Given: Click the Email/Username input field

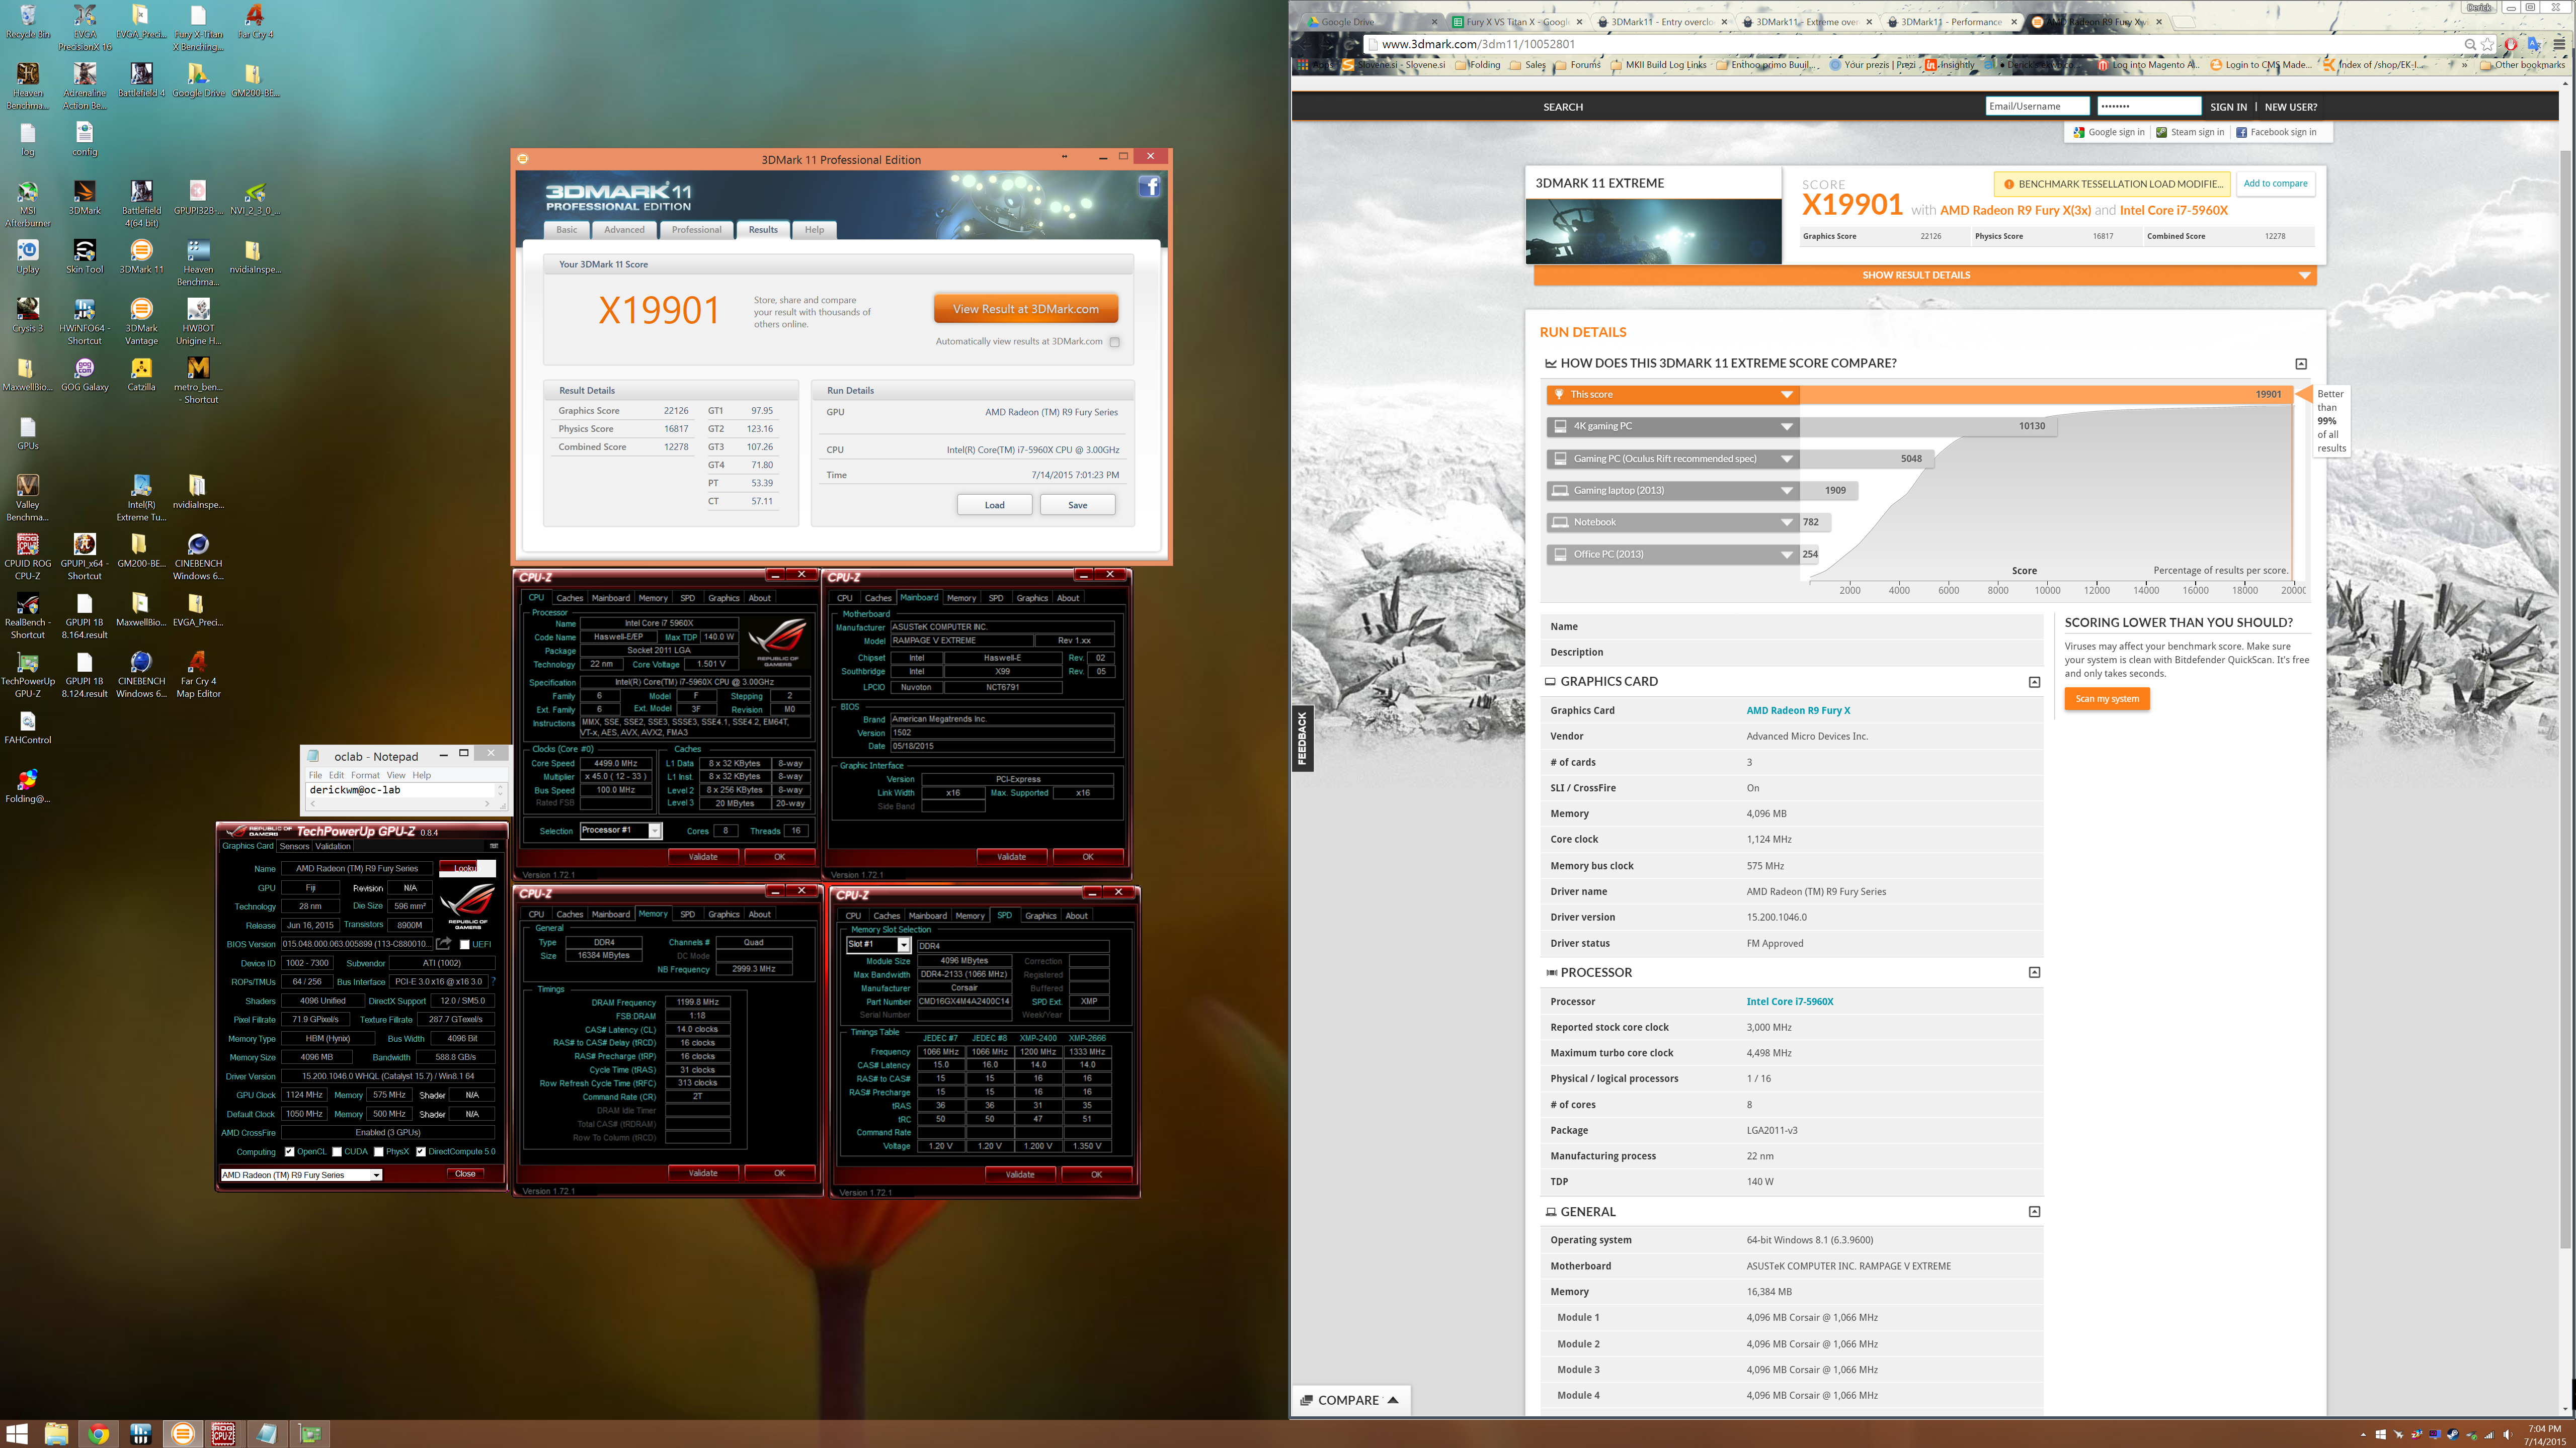Looking at the screenshot, I should 2037,106.
